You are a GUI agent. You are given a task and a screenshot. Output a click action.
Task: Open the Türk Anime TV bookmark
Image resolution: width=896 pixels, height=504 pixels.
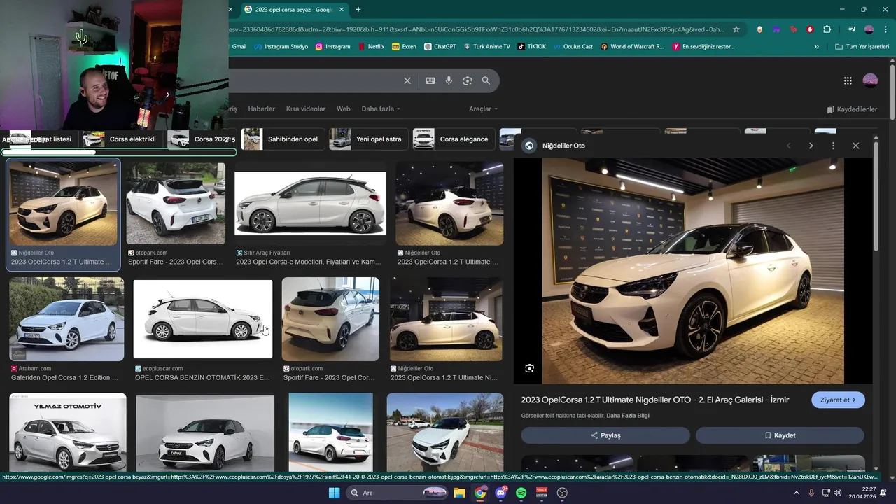(x=486, y=47)
